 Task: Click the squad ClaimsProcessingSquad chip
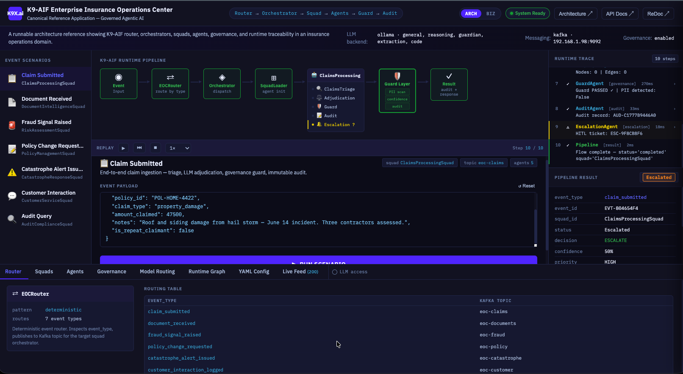[420, 163]
